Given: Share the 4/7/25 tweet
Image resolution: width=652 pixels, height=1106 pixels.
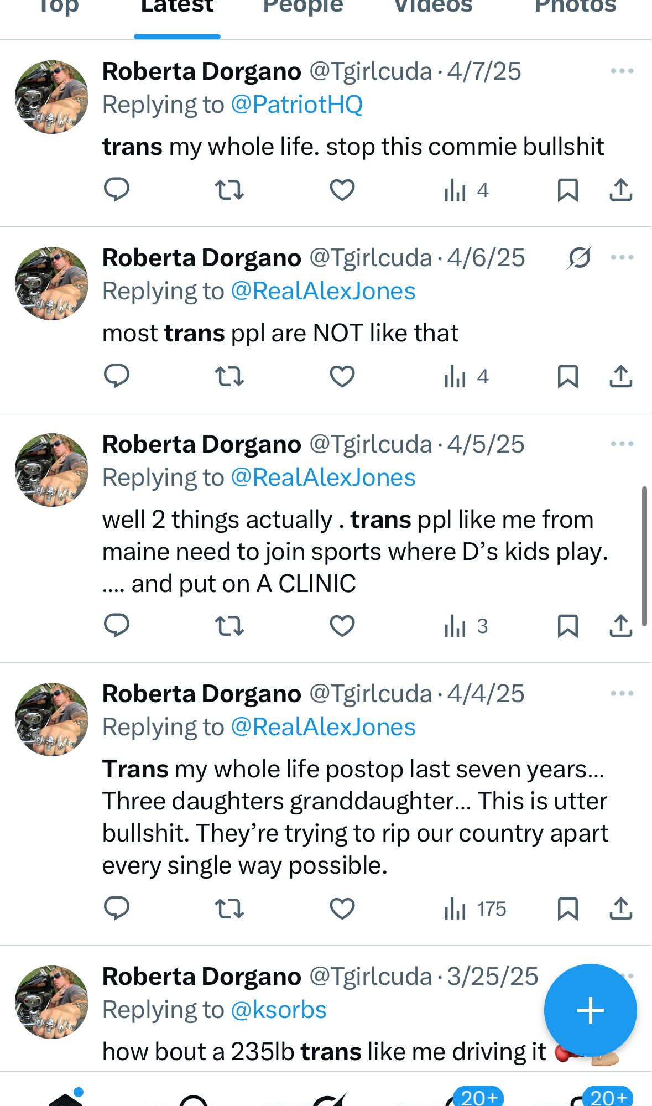Looking at the screenshot, I should click(620, 190).
